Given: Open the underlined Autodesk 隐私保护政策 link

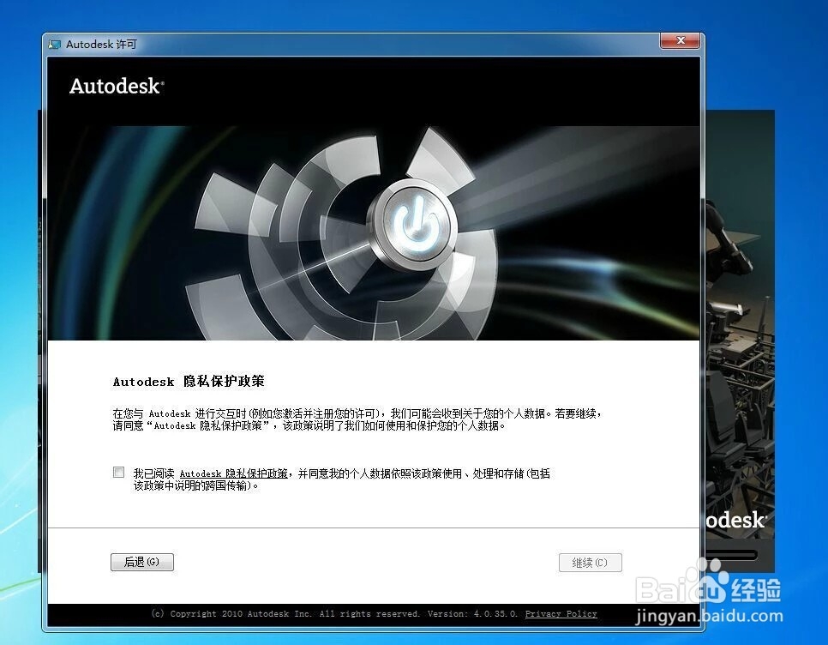Looking at the screenshot, I should 234,473.
